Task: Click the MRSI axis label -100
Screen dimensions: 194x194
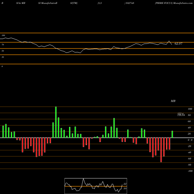Action: click(190, 171)
